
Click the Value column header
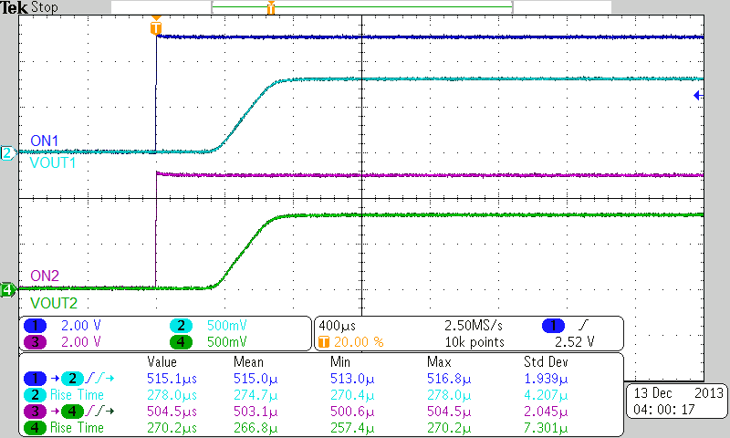point(162,361)
